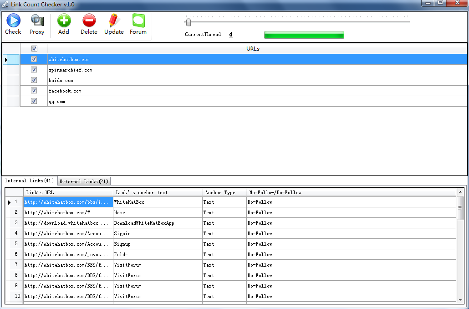Click the app icon in title bar
Image resolution: width=469 pixels, height=309 pixels.
click(5, 5)
